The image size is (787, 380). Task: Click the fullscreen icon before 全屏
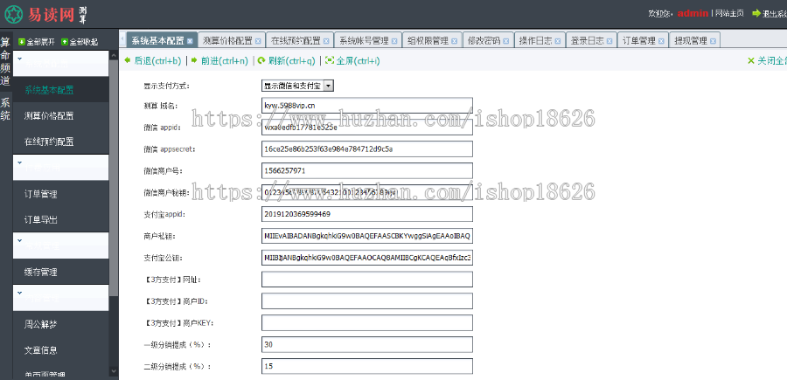tap(330, 60)
